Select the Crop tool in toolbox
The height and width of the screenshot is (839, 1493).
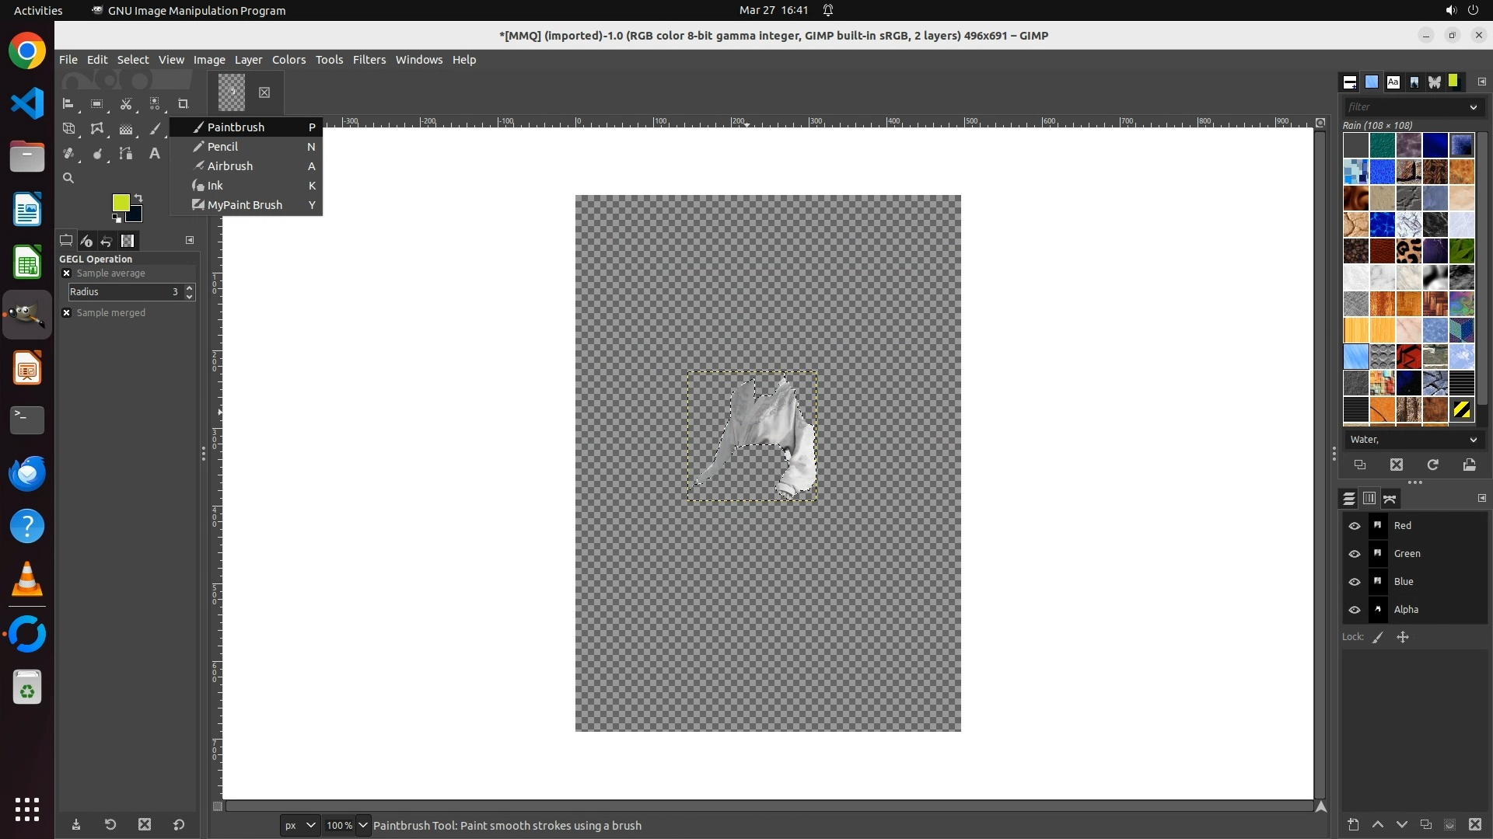point(183,104)
